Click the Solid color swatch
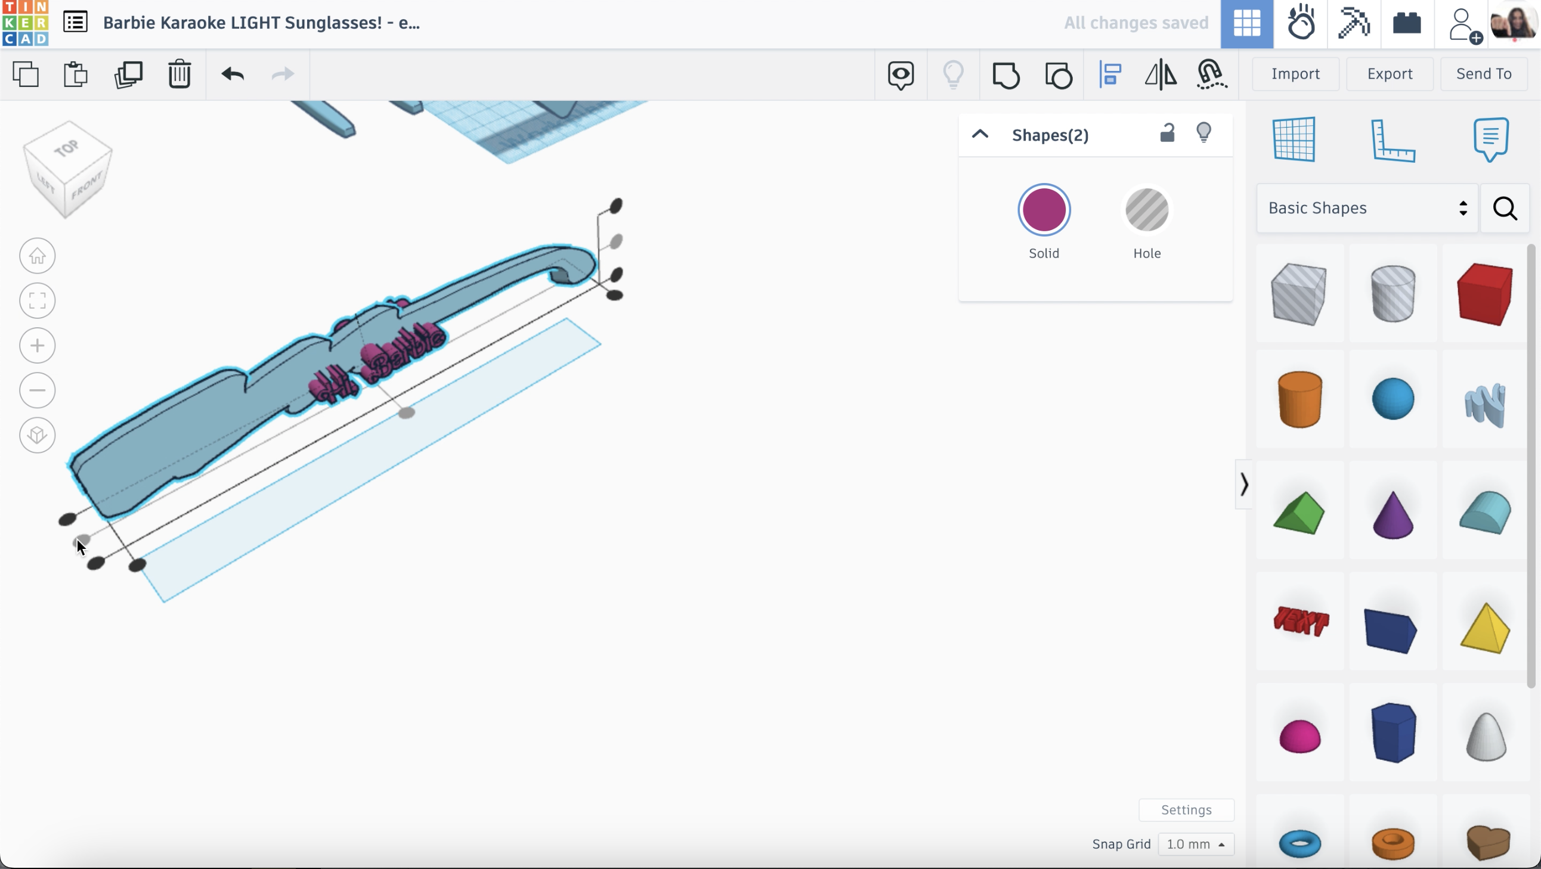This screenshot has width=1541, height=869. [1043, 209]
